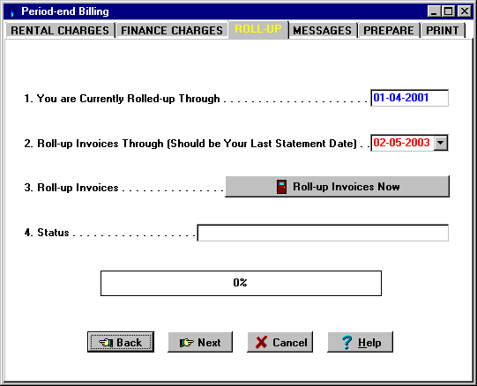Screen dimensions: 477x386
Task: Click the empty Status text field
Action: click(x=323, y=233)
